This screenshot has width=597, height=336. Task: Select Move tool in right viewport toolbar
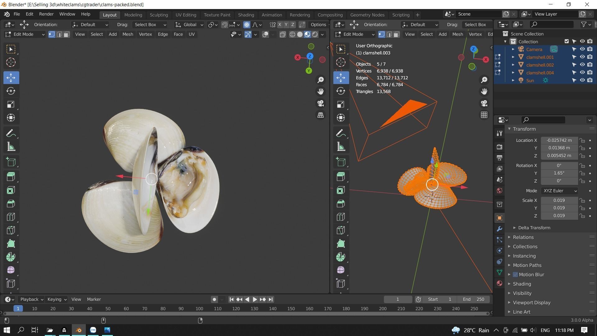tap(341, 77)
